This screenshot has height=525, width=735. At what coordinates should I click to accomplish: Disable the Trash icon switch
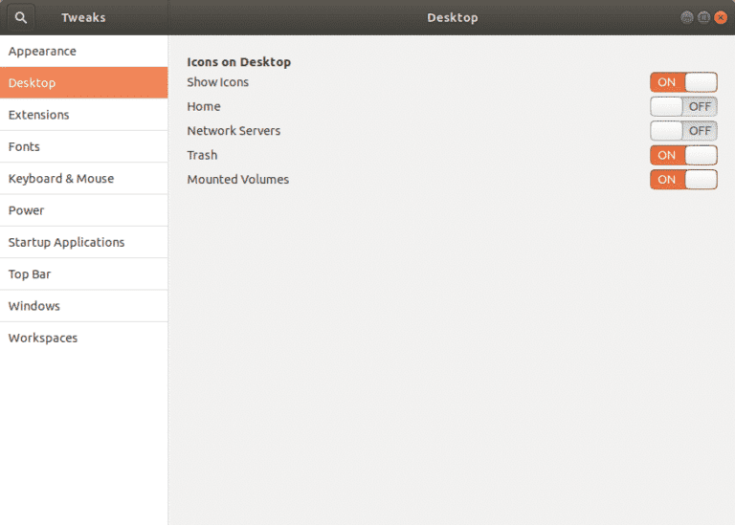click(x=683, y=156)
